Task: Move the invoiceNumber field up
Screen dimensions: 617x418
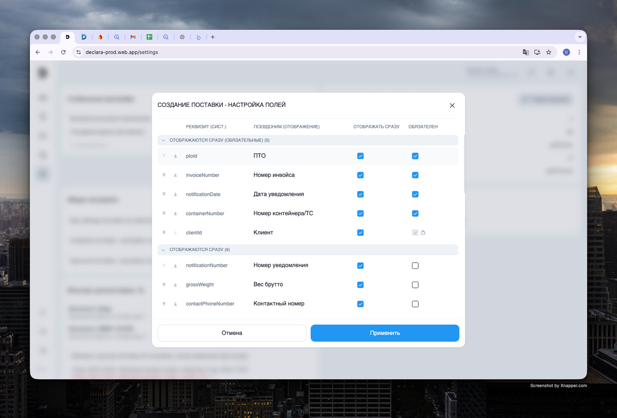Action: 164,175
